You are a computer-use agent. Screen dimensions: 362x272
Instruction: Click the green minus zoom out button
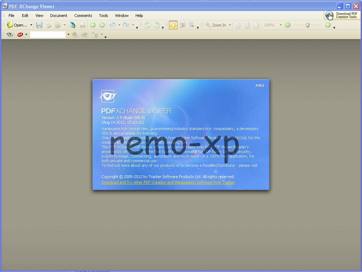pos(287,25)
